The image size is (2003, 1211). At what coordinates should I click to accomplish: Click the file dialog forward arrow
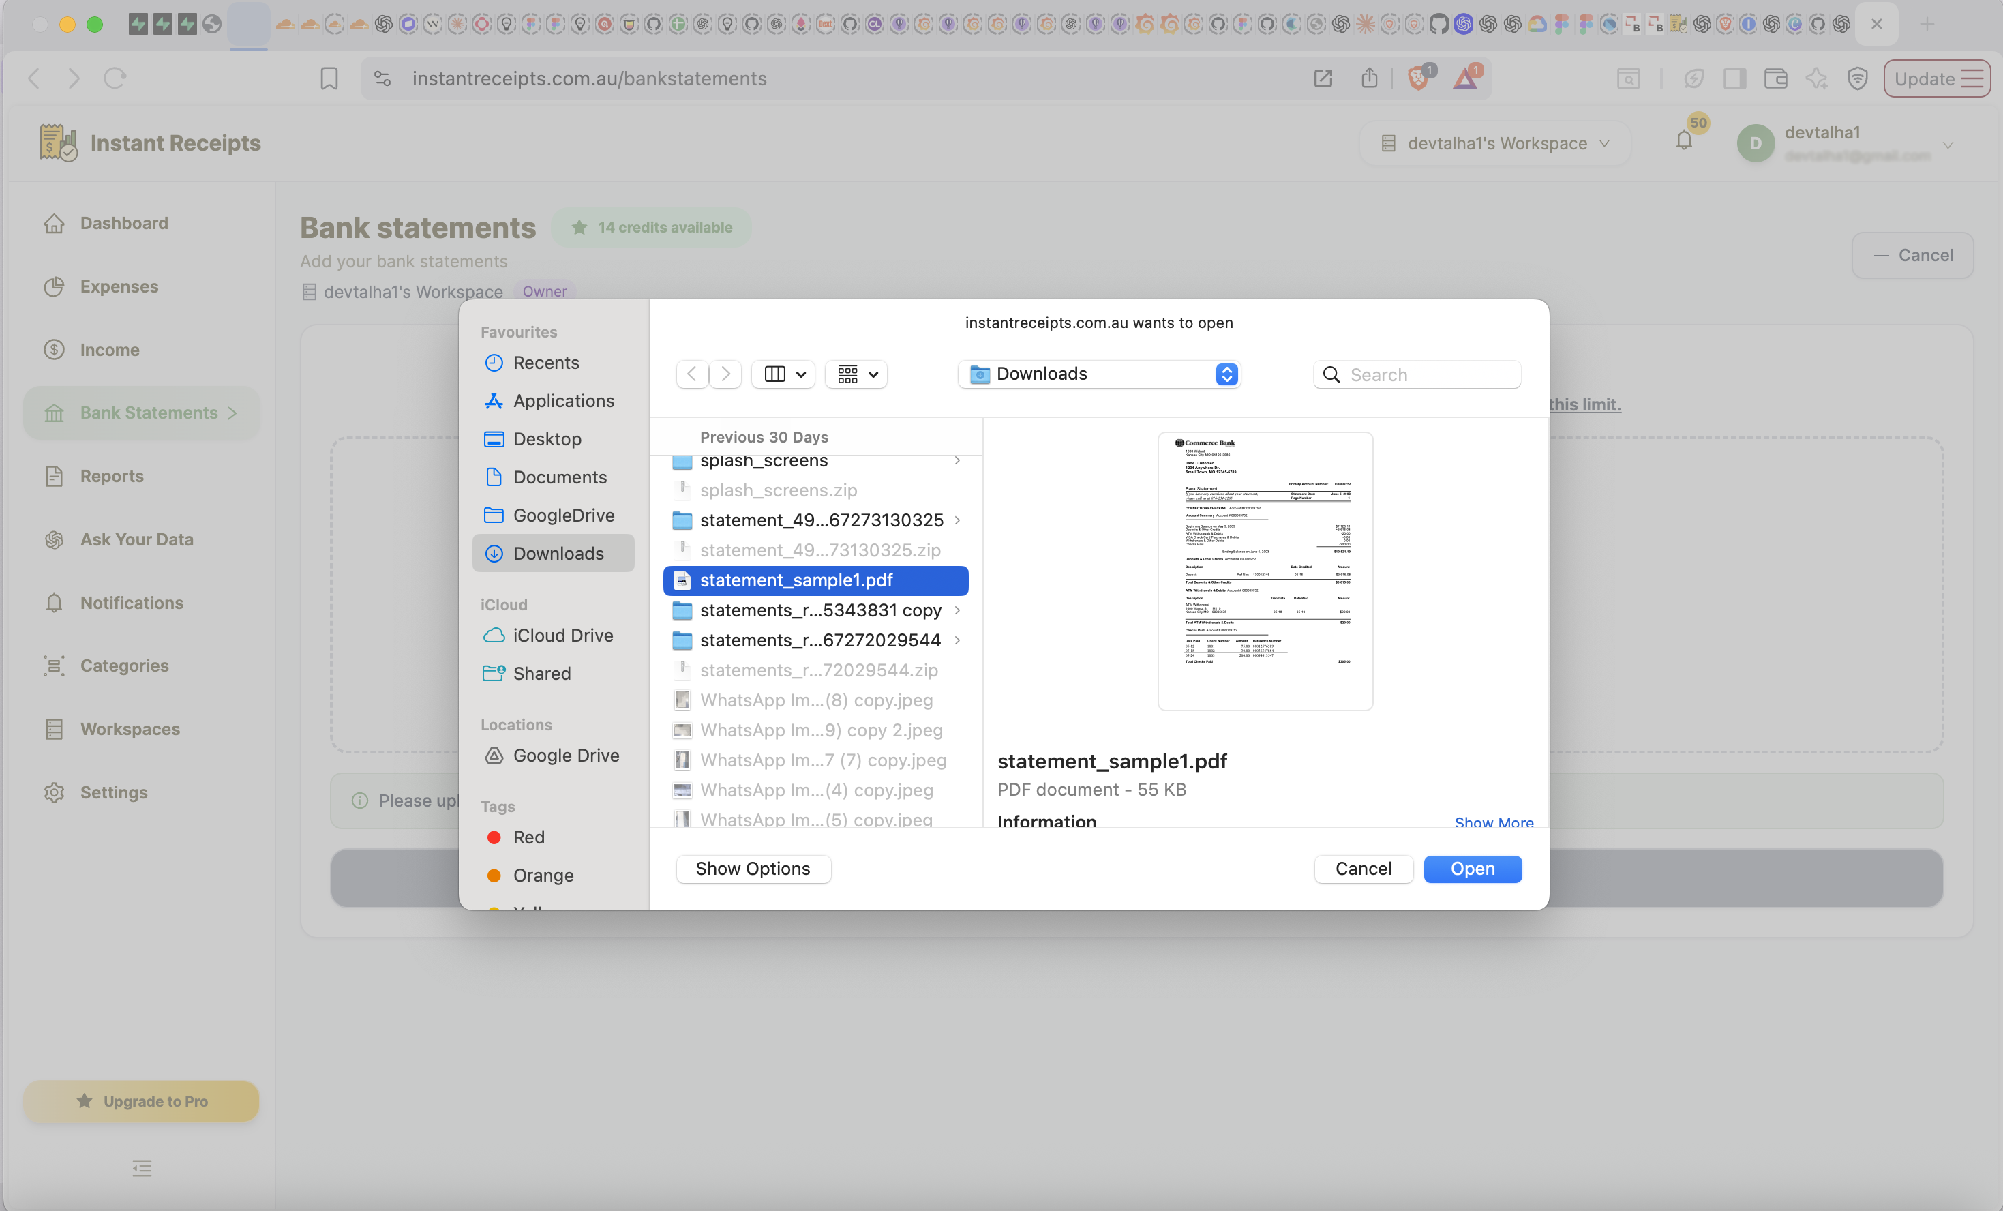pos(725,374)
